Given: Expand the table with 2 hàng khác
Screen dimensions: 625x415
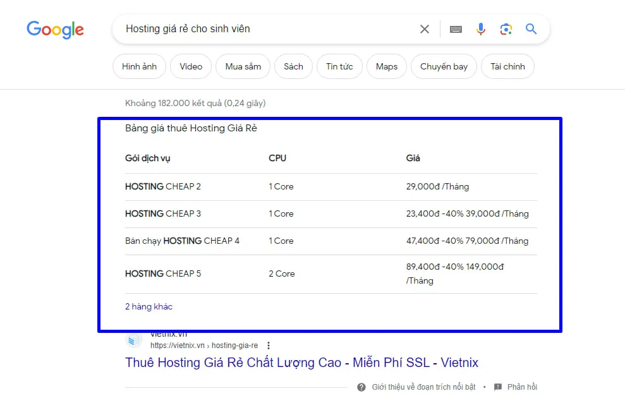Looking at the screenshot, I should click(149, 306).
